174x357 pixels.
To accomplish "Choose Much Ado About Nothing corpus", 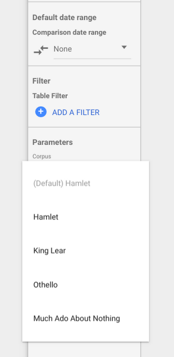I will [x=77, y=318].
